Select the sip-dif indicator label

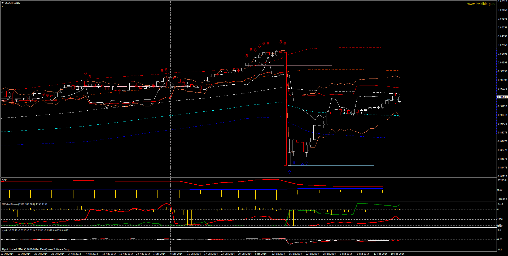(x=36, y=231)
